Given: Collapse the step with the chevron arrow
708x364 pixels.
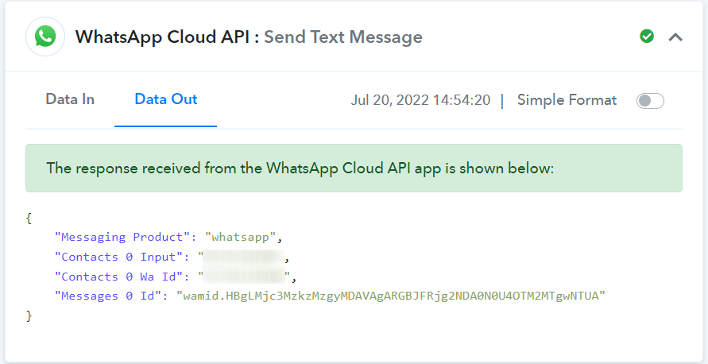Looking at the screenshot, I should (x=675, y=37).
